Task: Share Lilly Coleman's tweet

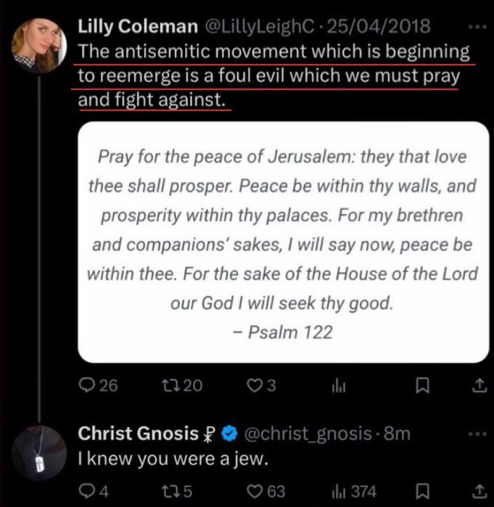Action: click(478, 386)
